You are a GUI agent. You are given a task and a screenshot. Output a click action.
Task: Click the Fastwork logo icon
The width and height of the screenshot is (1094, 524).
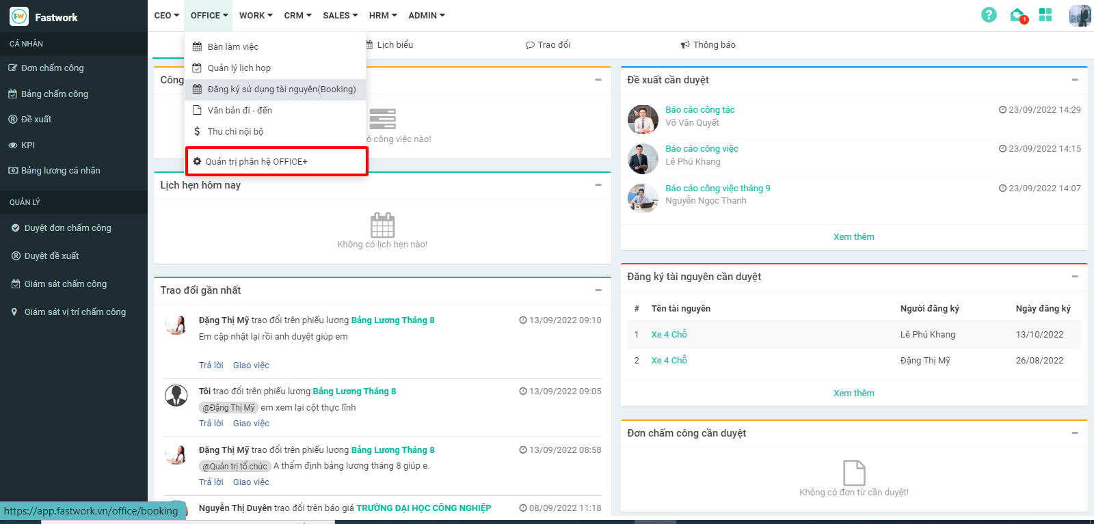(x=19, y=17)
